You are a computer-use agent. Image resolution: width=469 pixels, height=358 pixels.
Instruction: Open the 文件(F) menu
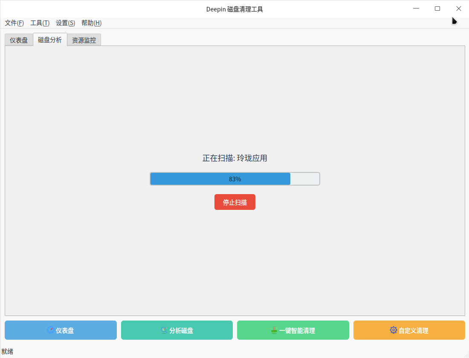(14, 23)
